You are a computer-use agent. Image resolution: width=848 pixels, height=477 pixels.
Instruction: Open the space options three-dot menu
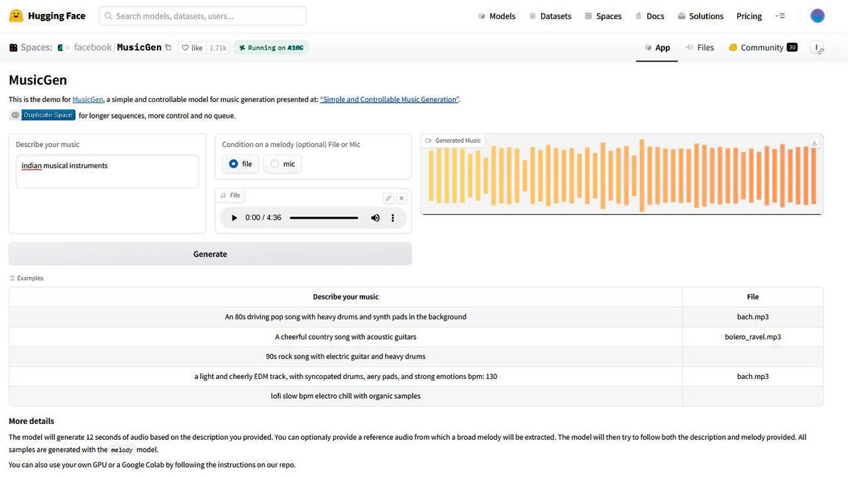[x=818, y=48]
